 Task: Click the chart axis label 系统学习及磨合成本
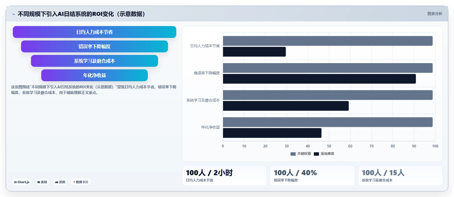point(203,100)
